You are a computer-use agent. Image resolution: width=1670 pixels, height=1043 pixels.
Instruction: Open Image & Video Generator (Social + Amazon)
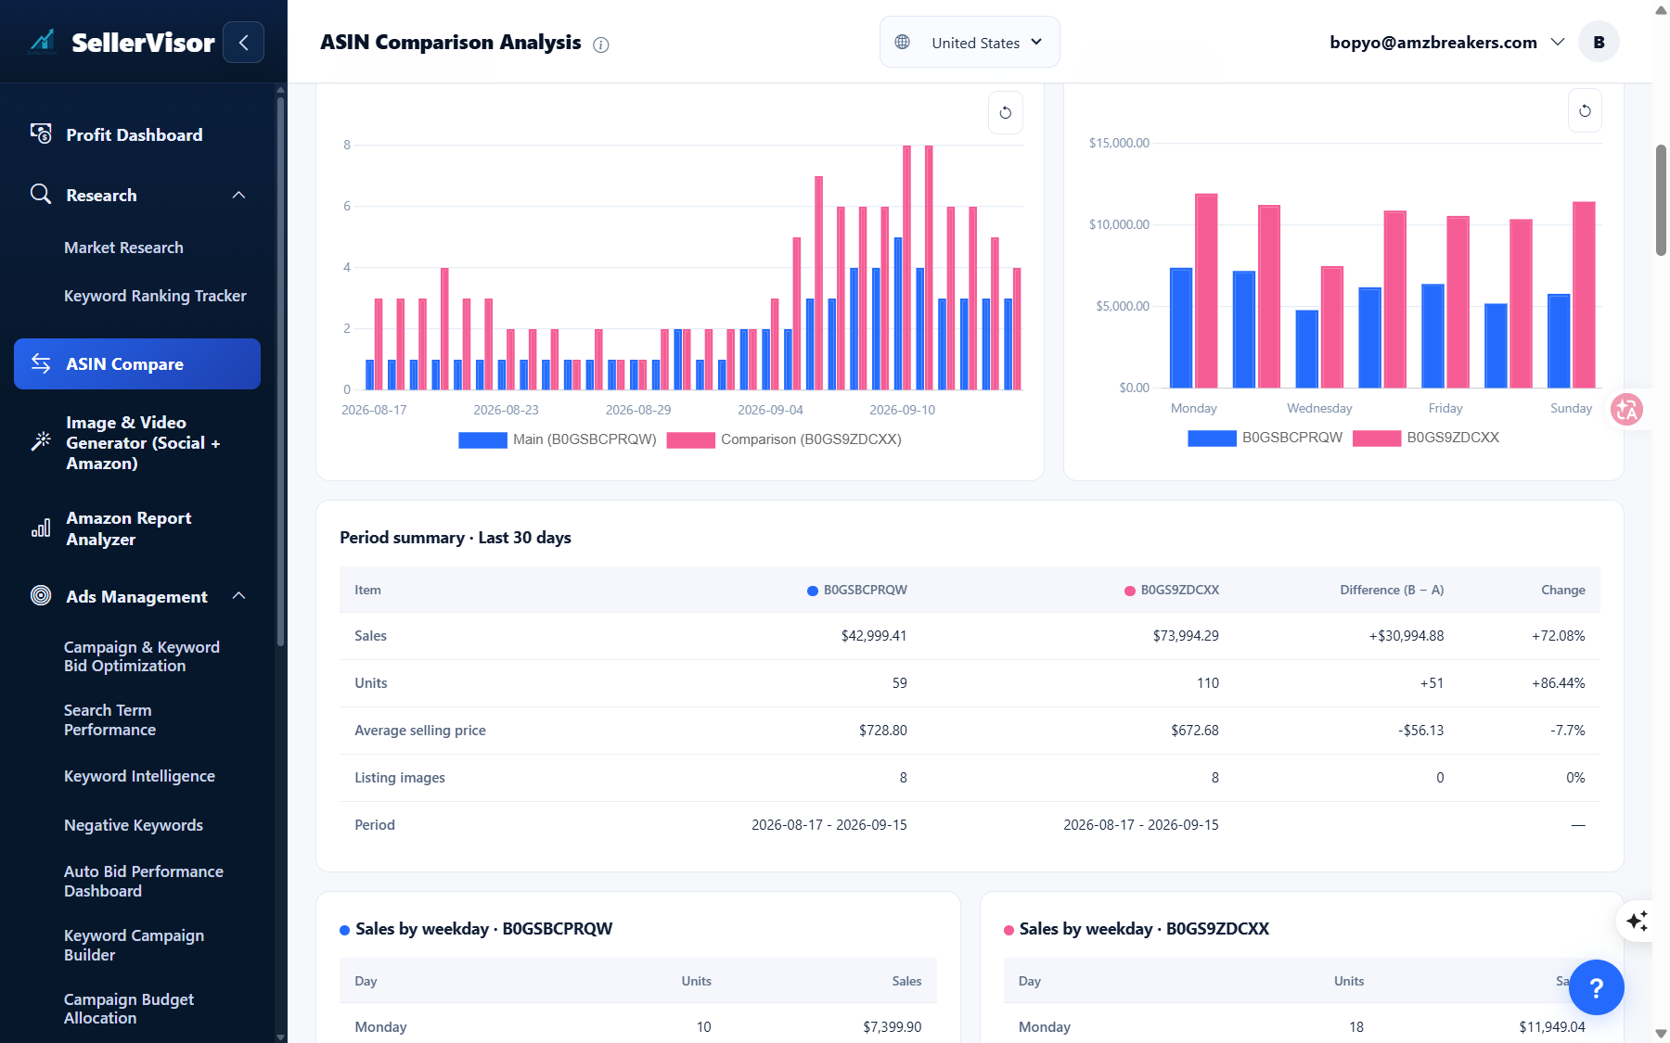point(144,442)
